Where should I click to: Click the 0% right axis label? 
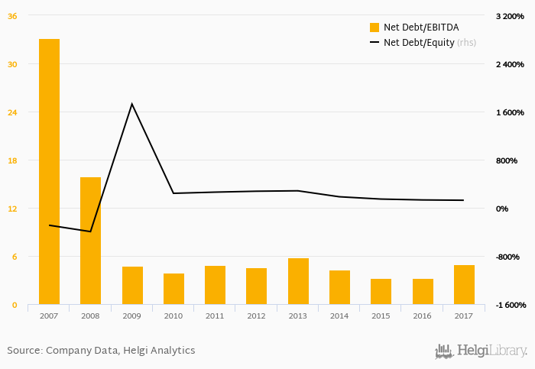click(x=502, y=209)
